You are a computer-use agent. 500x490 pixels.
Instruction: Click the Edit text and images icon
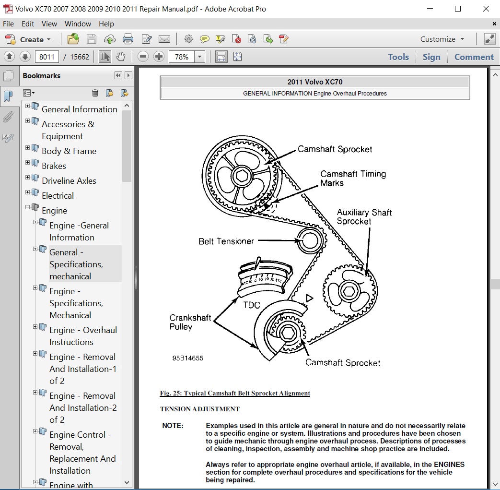(x=146, y=39)
